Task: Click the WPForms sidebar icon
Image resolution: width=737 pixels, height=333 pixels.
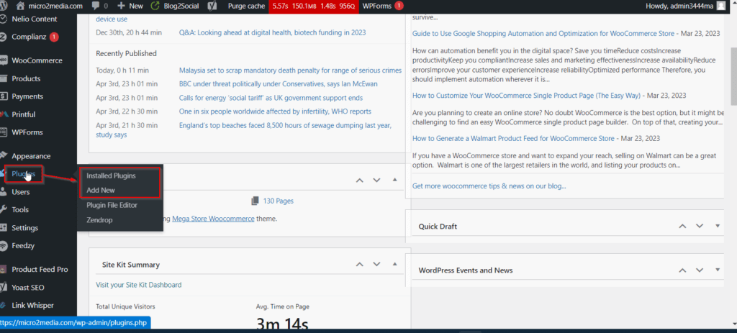Action: coord(4,132)
